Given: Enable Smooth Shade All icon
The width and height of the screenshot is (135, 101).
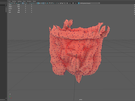Looking at the screenshot, I should [x=38, y=3].
